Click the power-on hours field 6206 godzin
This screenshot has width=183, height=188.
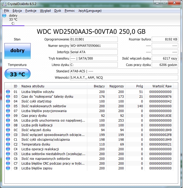[x=165, y=65]
